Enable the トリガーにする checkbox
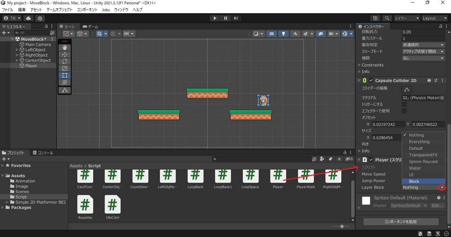Viewport: 451px width, 237px height. tap(404, 104)
